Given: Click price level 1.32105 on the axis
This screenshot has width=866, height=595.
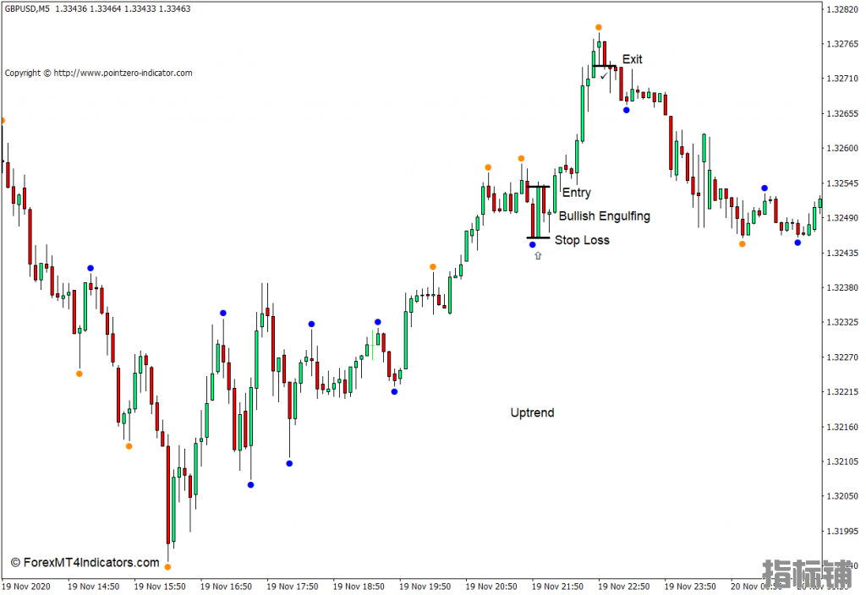Looking at the screenshot, I should 842,462.
